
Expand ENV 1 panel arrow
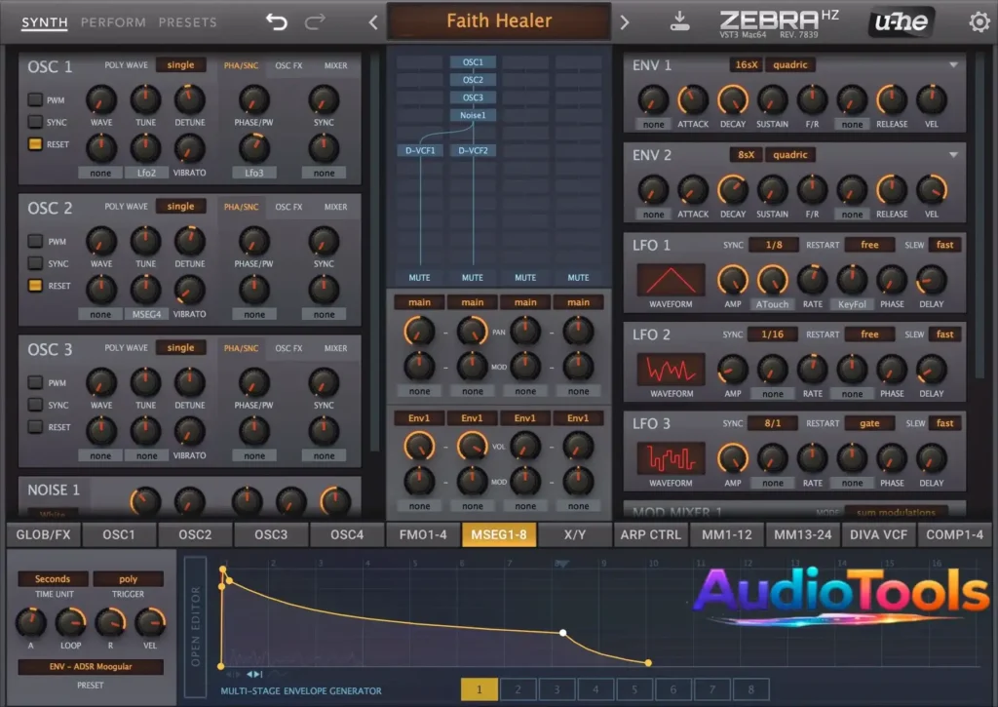coord(953,65)
